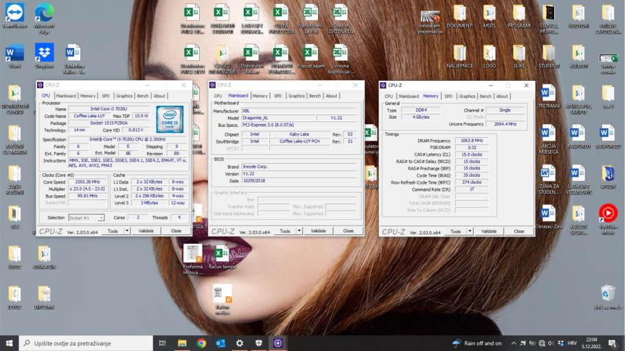Image resolution: width=631 pixels, height=351 pixels.
Task: Open the Tools dropdown arrow in the CPU window
Action: [126, 231]
